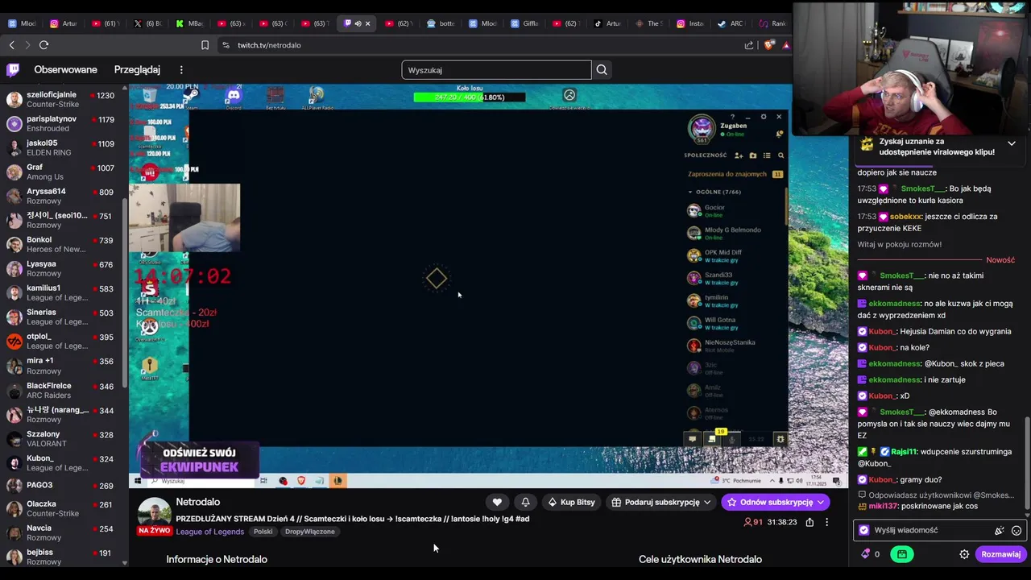This screenshot has width=1031, height=580.
Task: Click the channel points icon
Action: click(x=866, y=554)
